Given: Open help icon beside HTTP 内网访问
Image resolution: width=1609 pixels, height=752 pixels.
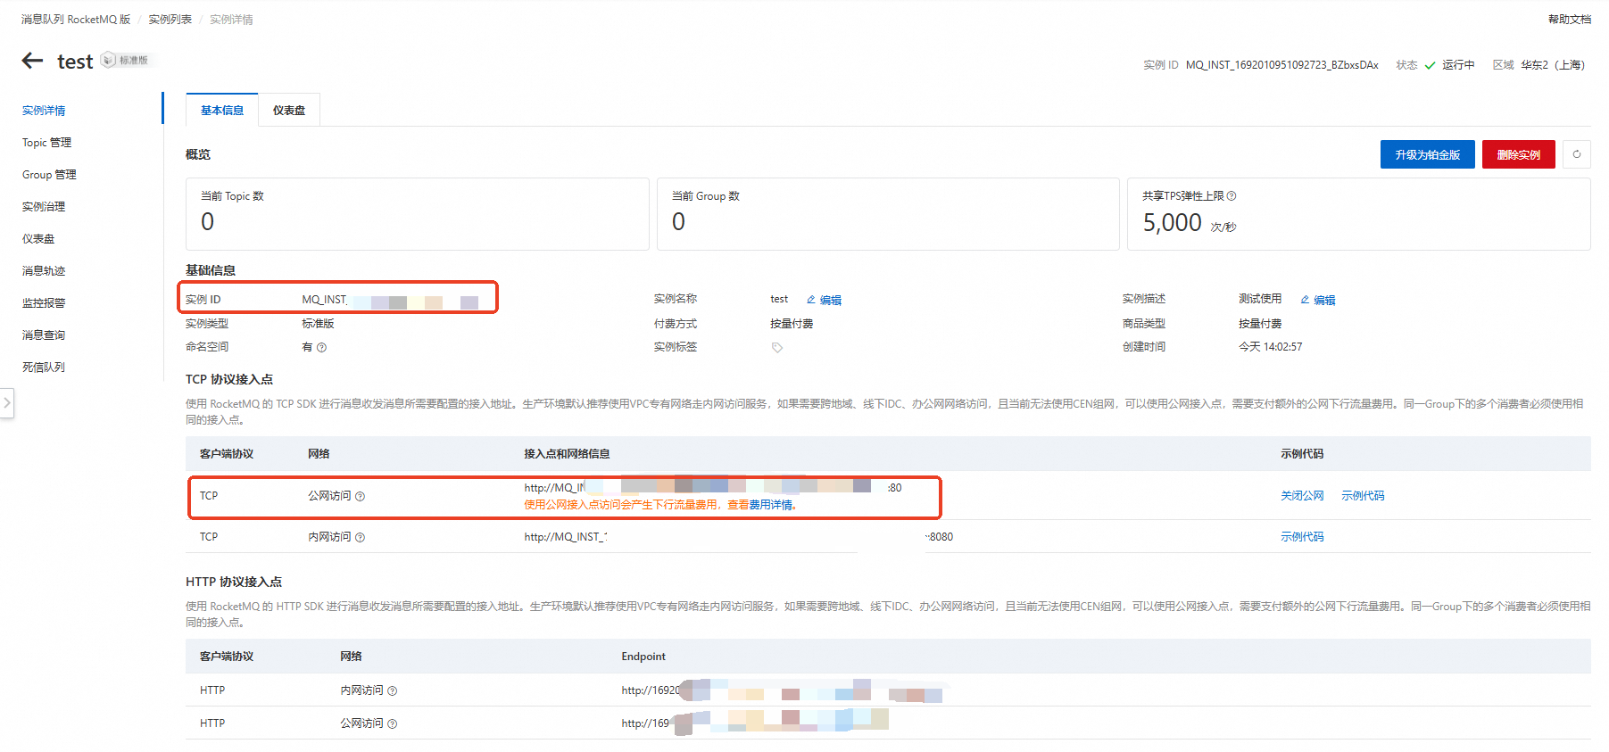Looking at the screenshot, I should point(393,691).
